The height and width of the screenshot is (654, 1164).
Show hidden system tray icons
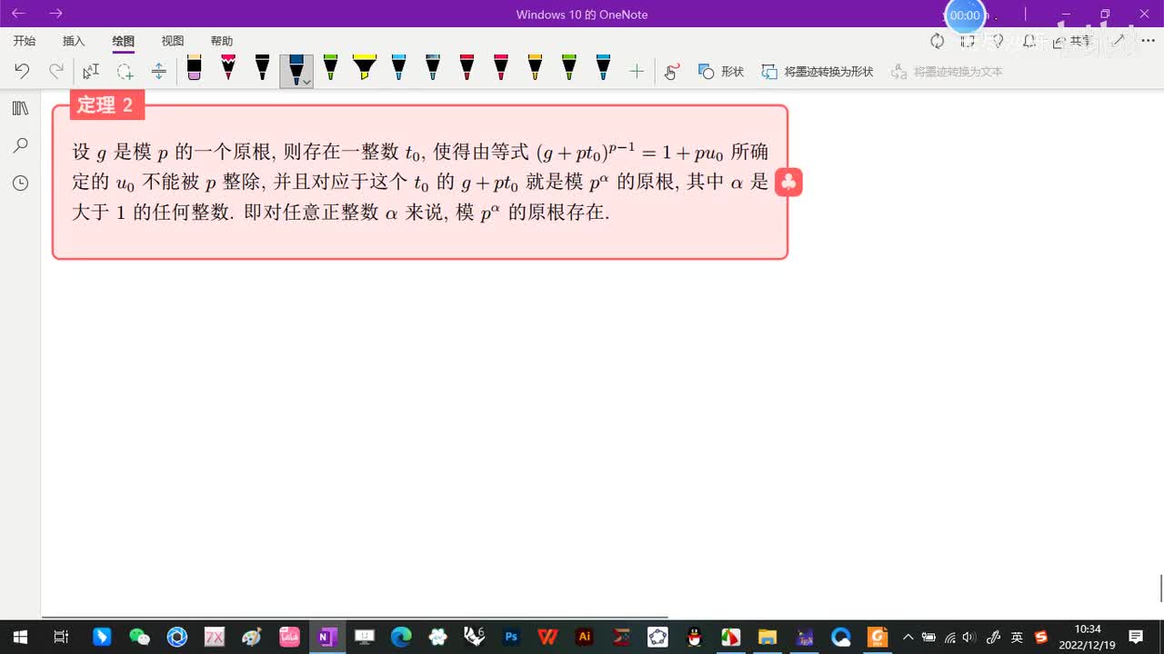(x=908, y=637)
